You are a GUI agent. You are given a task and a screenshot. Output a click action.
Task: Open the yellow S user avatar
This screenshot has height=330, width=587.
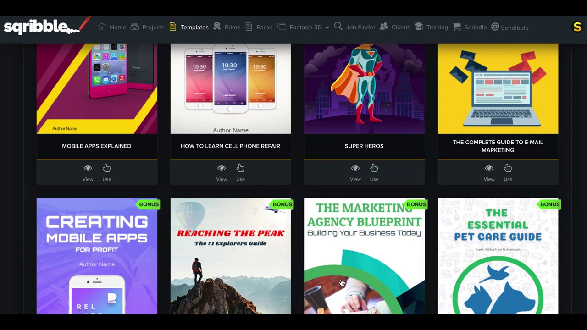pyautogui.click(x=577, y=27)
